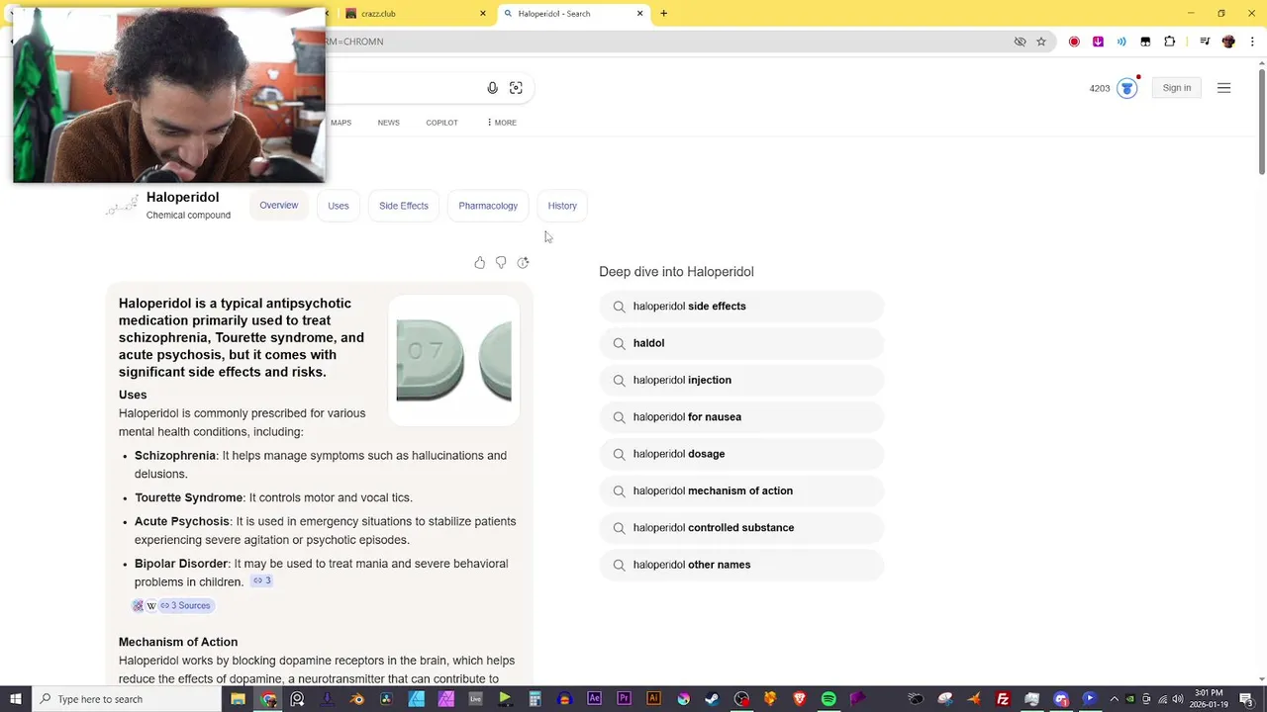
Task: Click the Haloperidol heading text
Action: 182,197
